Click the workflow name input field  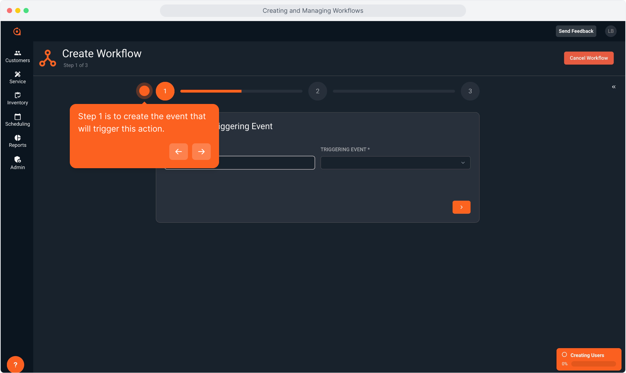click(266, 163)
